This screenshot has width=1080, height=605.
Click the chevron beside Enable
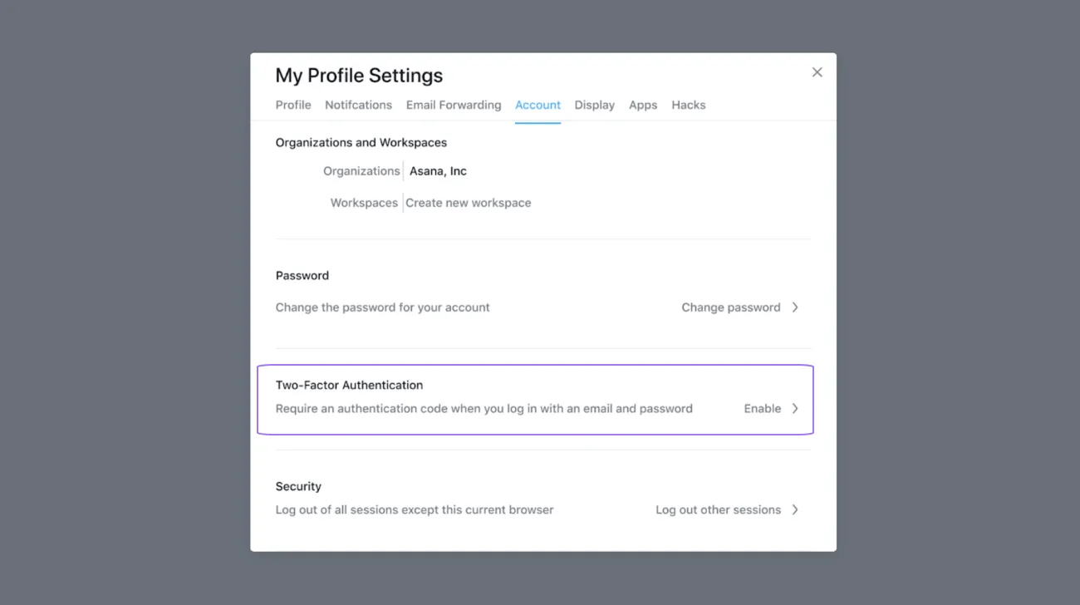tap(795, 408)
